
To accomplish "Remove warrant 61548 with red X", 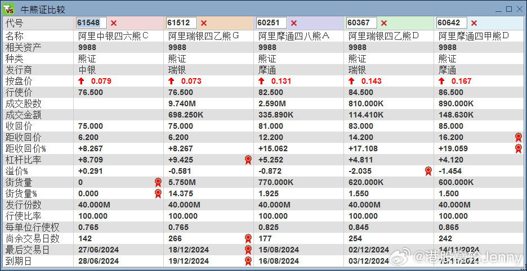I will [114, 23].
